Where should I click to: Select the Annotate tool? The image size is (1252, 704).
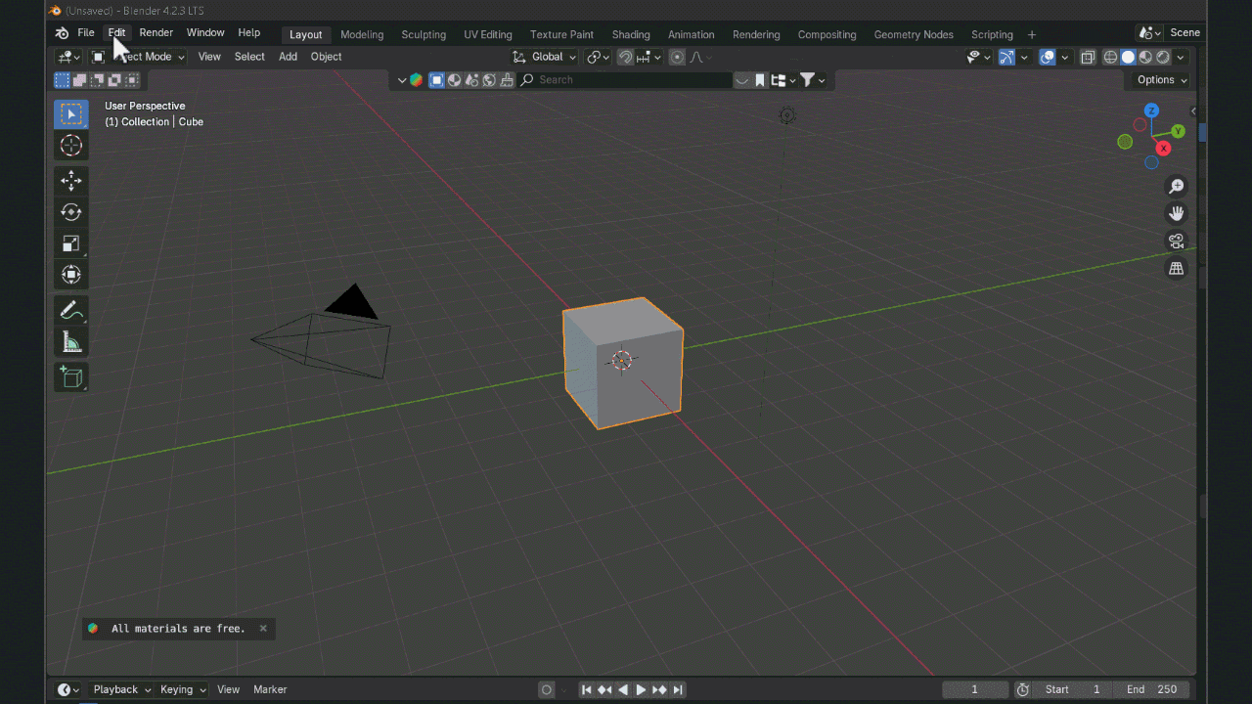click(71, 311)
